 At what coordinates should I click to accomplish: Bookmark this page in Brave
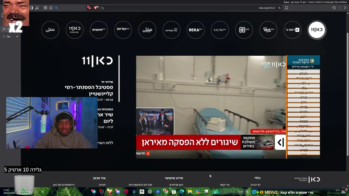pos(286,8)
